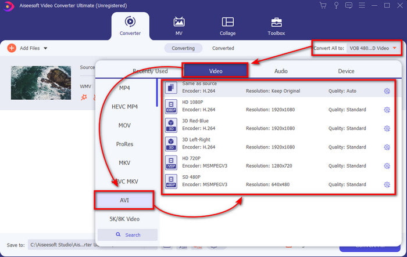
Task: Select the Video format tab
Action: pos(216,71)
